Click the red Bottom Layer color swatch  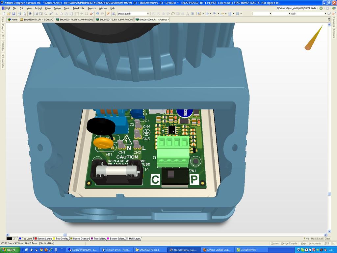[36, 239]
